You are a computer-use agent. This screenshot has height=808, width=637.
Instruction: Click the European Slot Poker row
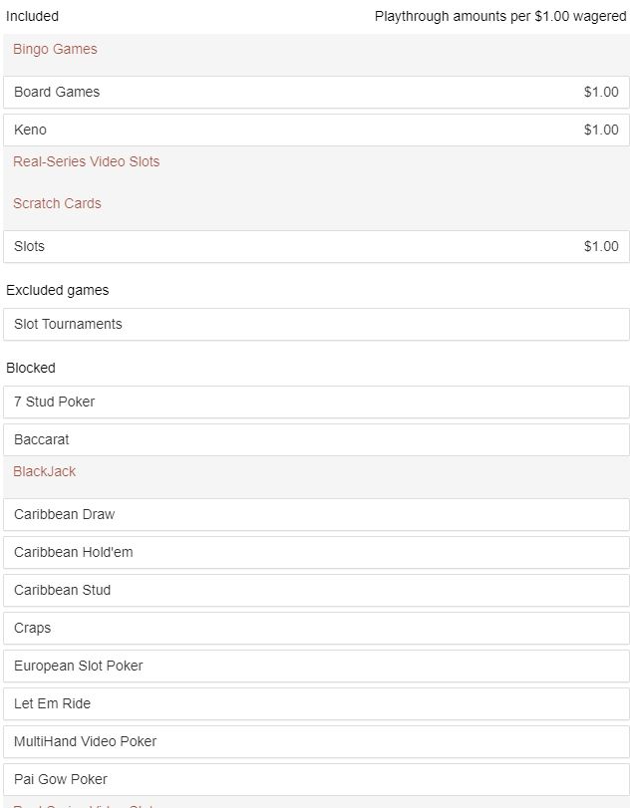point(316,666)
